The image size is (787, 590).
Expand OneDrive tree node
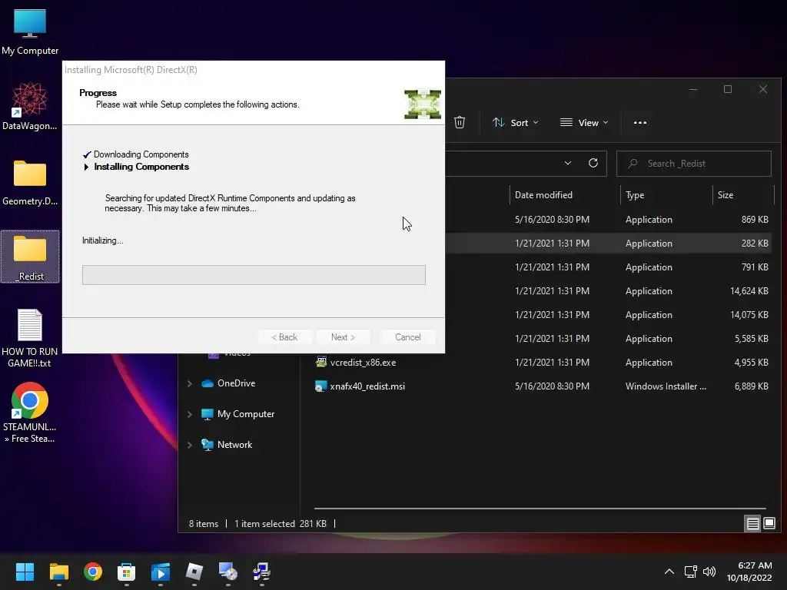pos(190,383)
